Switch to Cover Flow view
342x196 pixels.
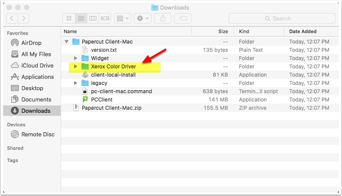105,18
